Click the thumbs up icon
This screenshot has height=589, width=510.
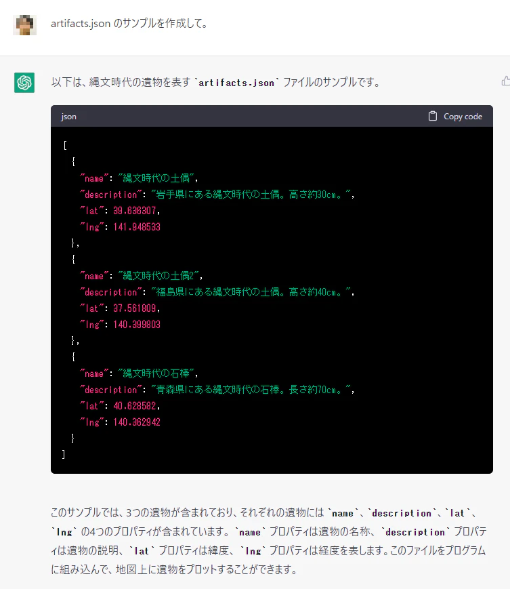coord(505,81)
